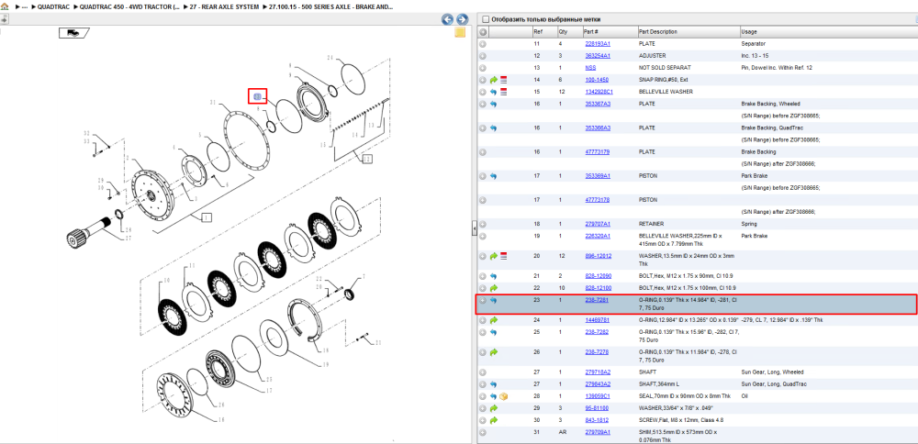Screen dimensions: 918x444
Task: Expand the collapsed breadcrumb ellipsis
Action: click(25, 6)
